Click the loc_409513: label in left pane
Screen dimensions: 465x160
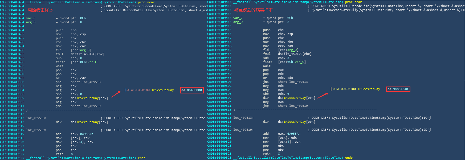(x=36, y=118)
